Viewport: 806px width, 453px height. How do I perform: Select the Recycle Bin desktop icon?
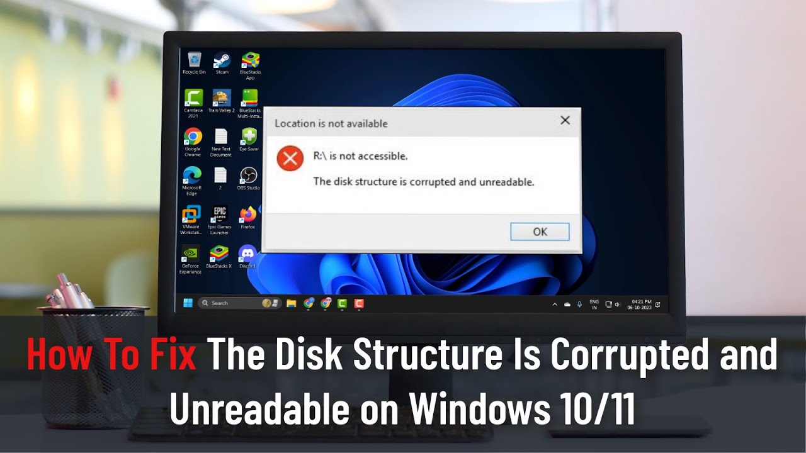click(194, 64)
